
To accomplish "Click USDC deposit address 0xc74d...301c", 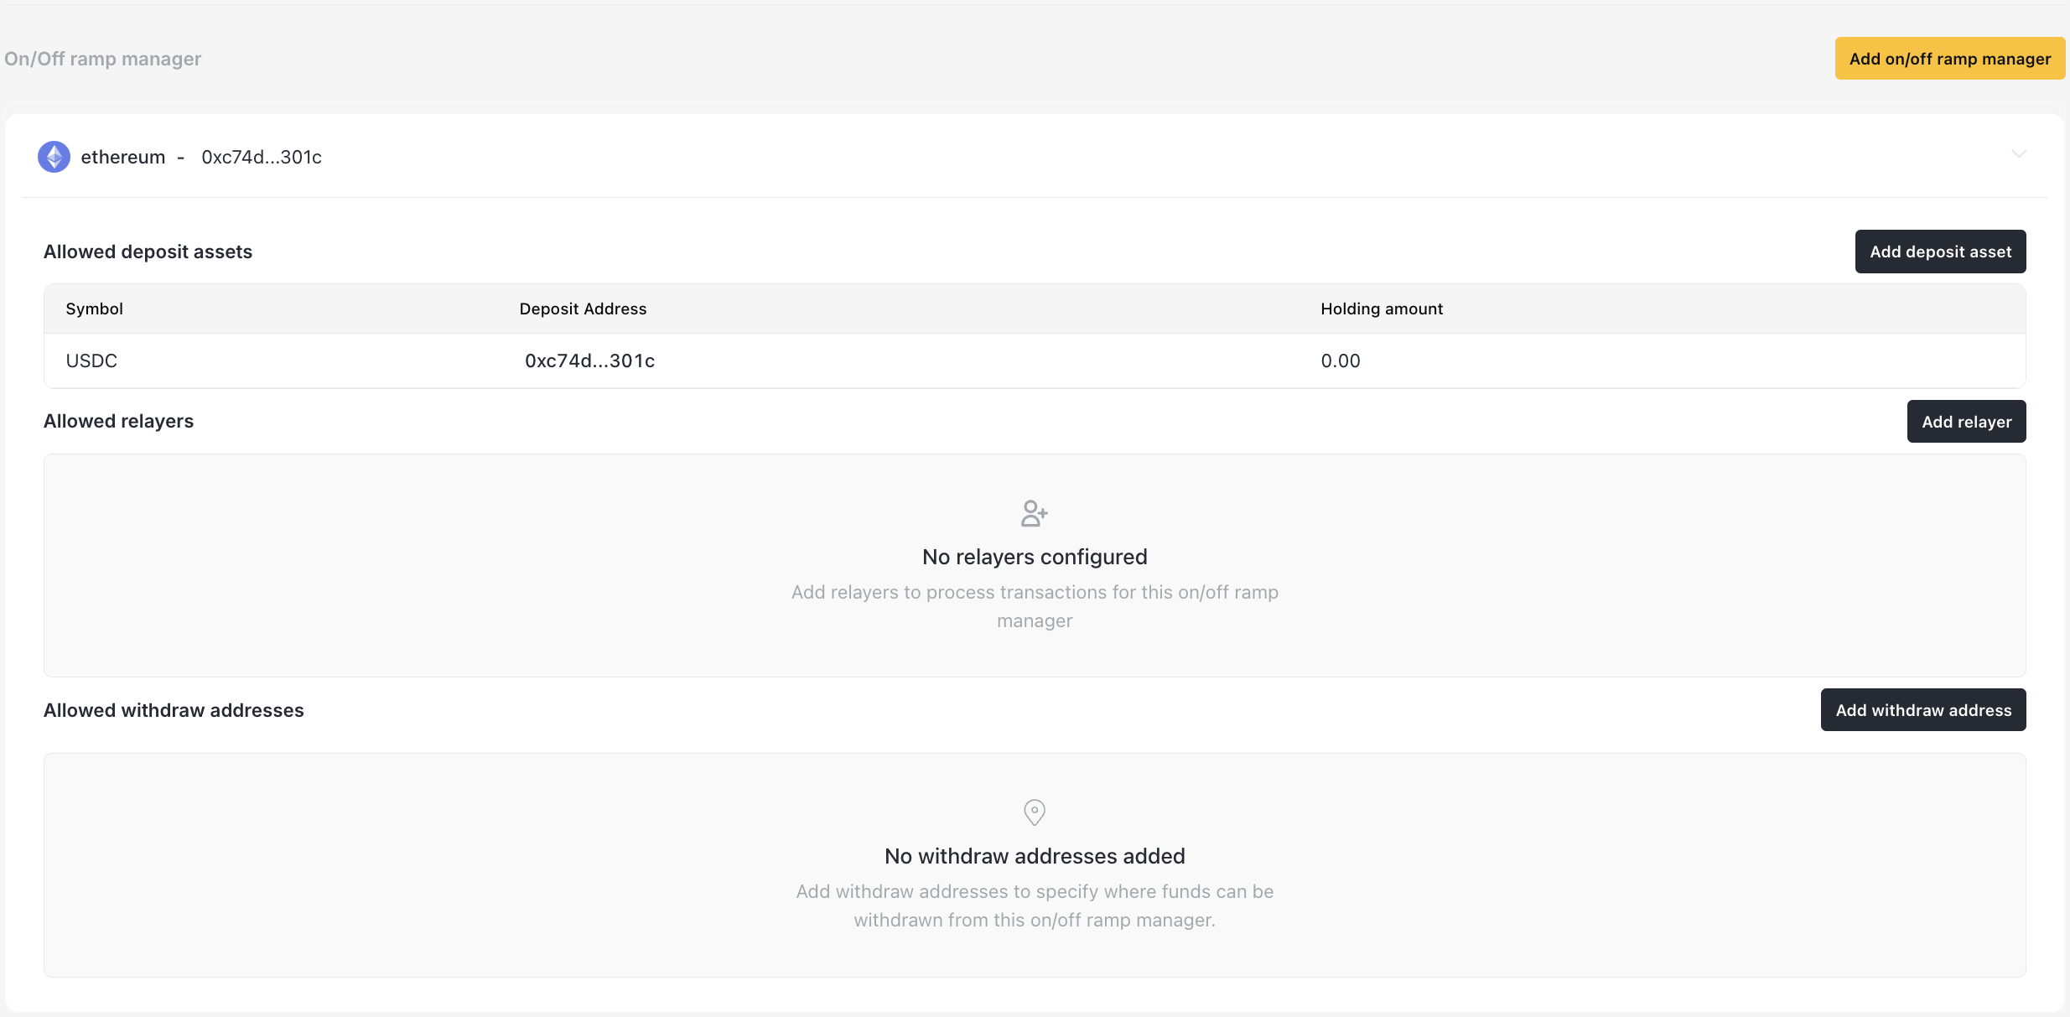I will (x=589, y=361).
